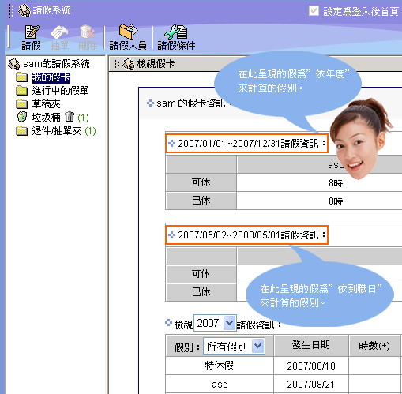
Task: Click the sam 的假卡資訊 heading
Action: click(191, 103)
